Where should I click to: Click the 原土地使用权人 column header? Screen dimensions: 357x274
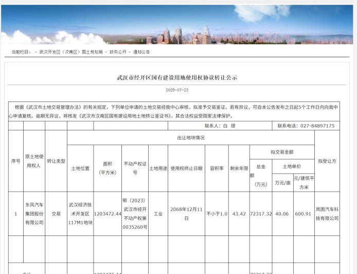point(34,161)
